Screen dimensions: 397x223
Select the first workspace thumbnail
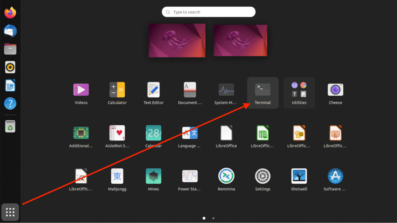coord(177,40)
